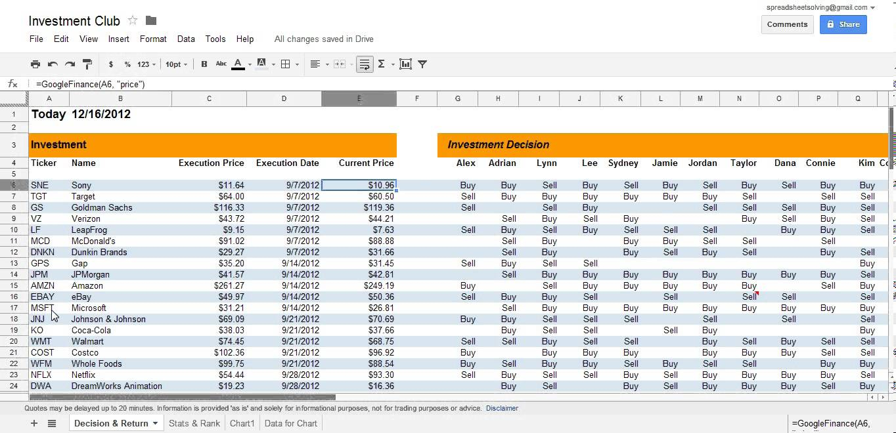Toggle wrap text button
This screenshot has width=896, height=433.
coord(365,64)
